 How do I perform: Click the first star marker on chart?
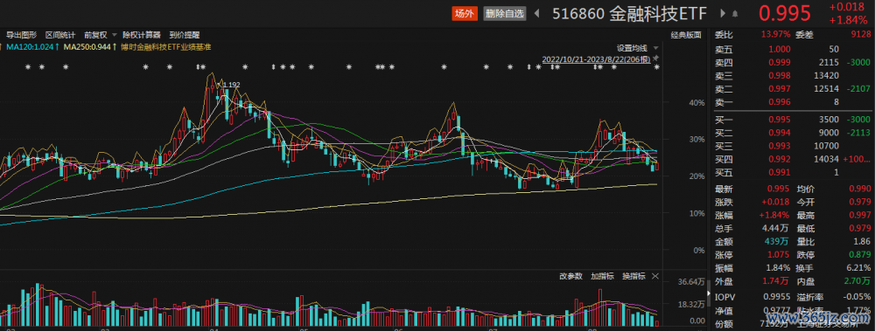[29, 67]
